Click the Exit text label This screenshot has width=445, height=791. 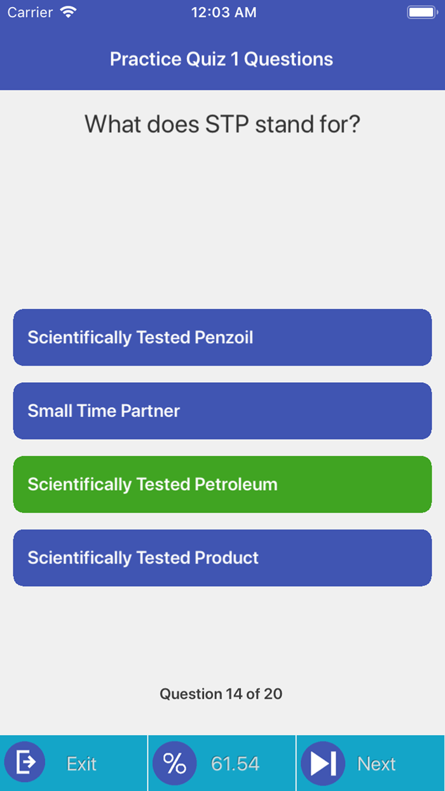[81, 764]
